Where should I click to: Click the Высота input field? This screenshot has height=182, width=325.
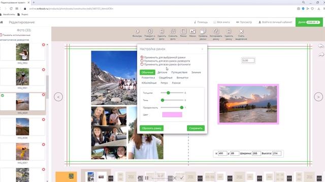pyautogui.click(x=276, y=154)
